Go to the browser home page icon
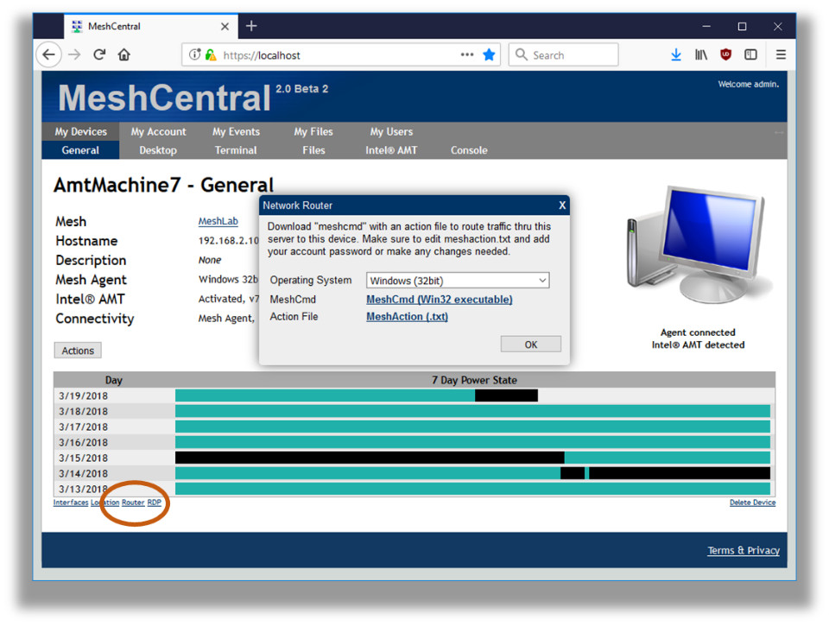Screen dimensions: 829x626 point(124,55)
